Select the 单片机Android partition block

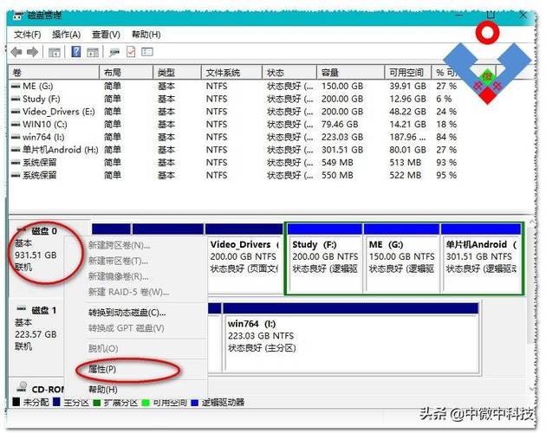pos(481,258)
